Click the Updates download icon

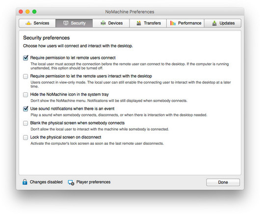[x=214, y=23]
